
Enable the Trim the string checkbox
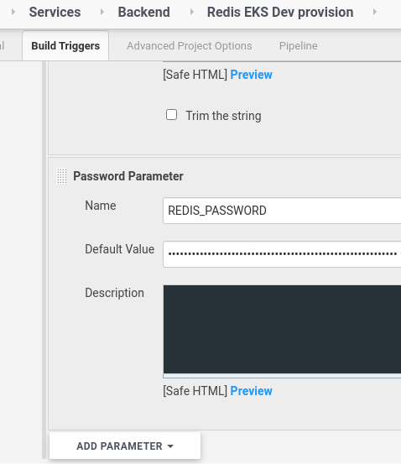tap(172, 115)
